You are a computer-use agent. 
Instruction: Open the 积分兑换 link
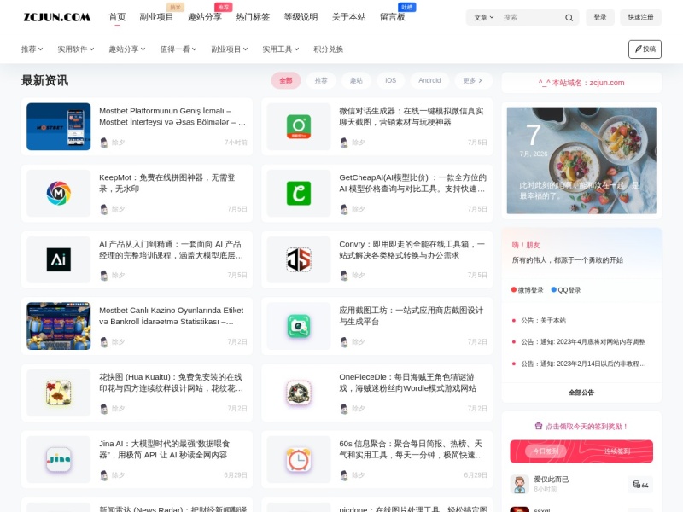(x=328, y=49)
